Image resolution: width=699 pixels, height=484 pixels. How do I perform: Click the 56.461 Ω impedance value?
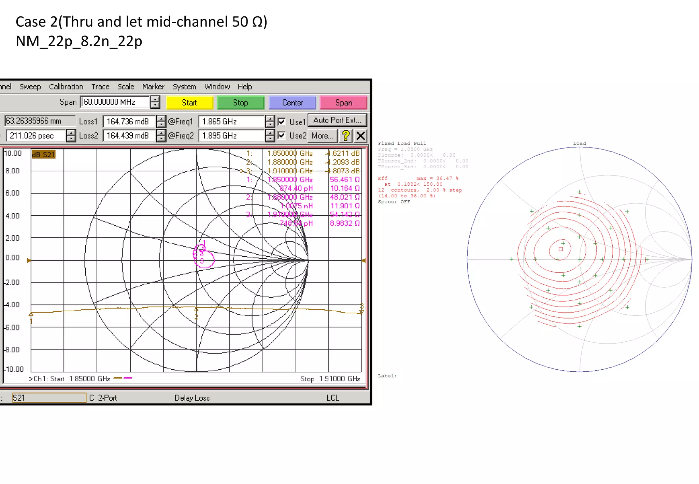[345, 180]
